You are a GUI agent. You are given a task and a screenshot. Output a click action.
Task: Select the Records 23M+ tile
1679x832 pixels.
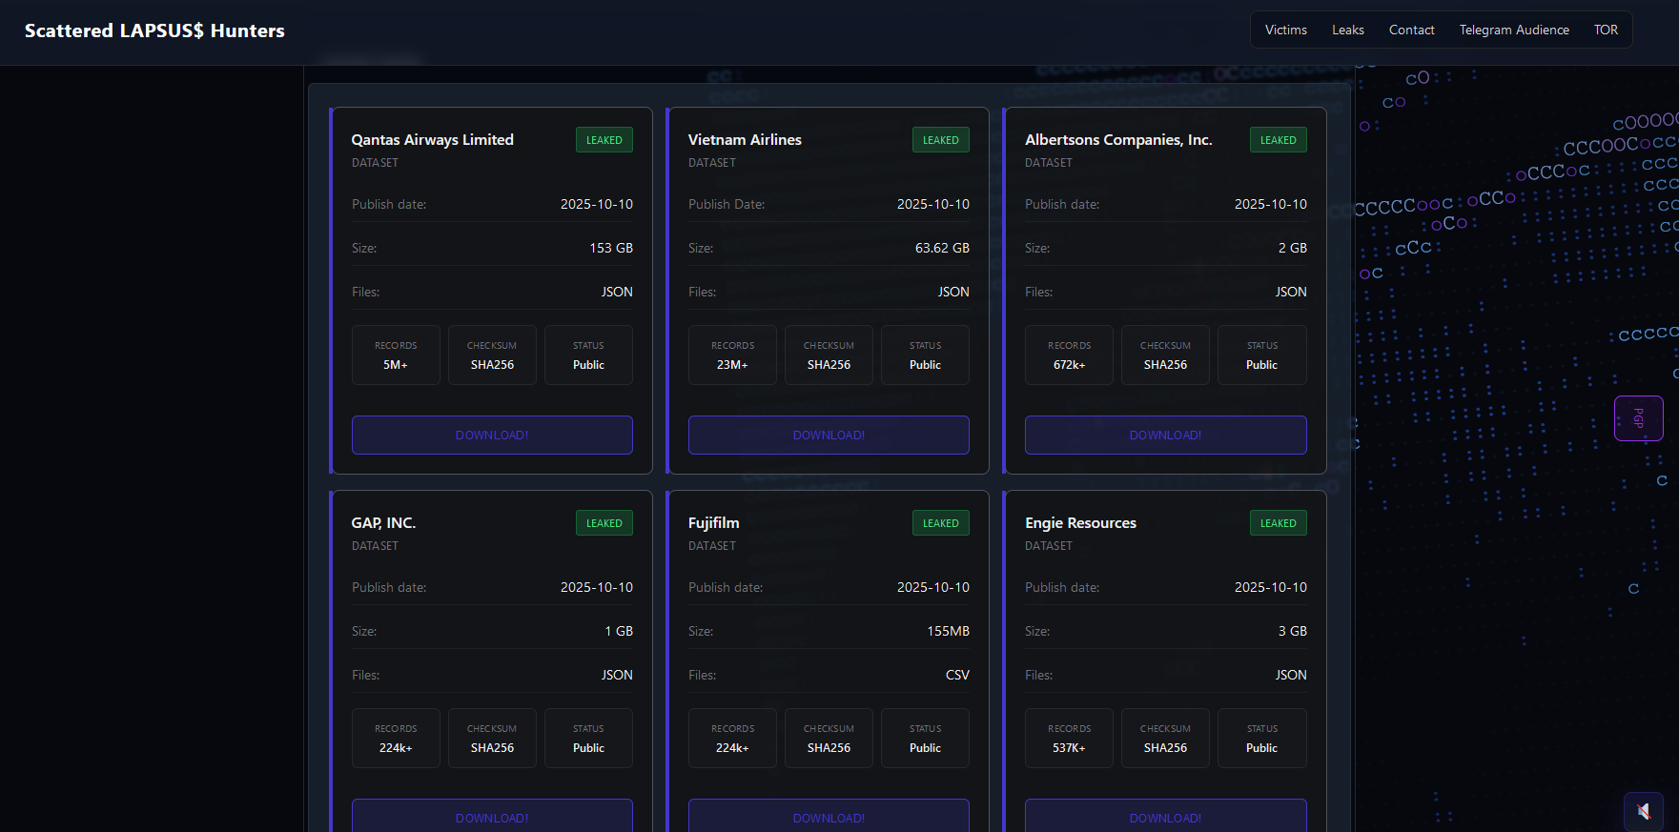(732, 355)
